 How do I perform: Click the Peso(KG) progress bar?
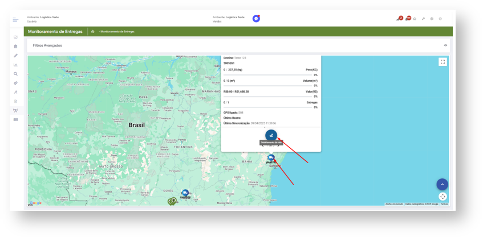[271, 74]
